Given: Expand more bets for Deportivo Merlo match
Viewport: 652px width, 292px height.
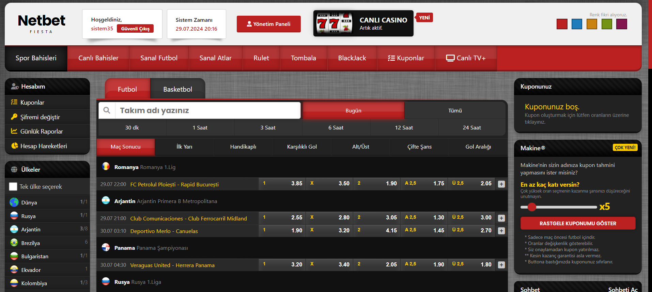Looking at the screenshot, I should (501, 231).
